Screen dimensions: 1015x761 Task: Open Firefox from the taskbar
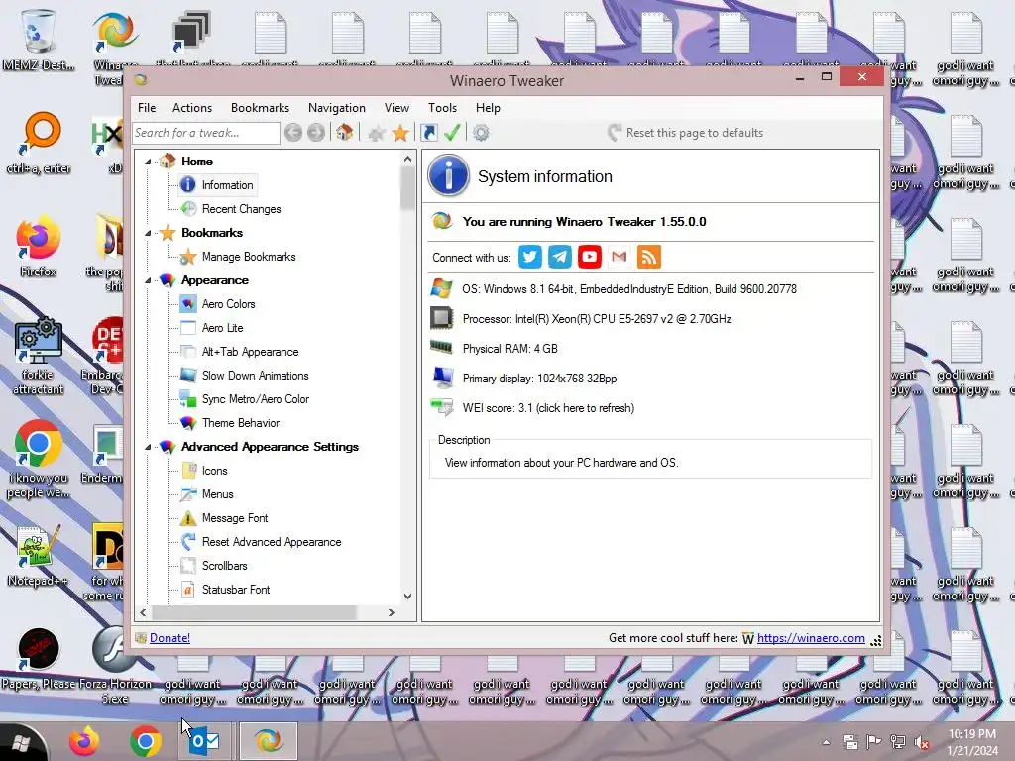(84, 741)
